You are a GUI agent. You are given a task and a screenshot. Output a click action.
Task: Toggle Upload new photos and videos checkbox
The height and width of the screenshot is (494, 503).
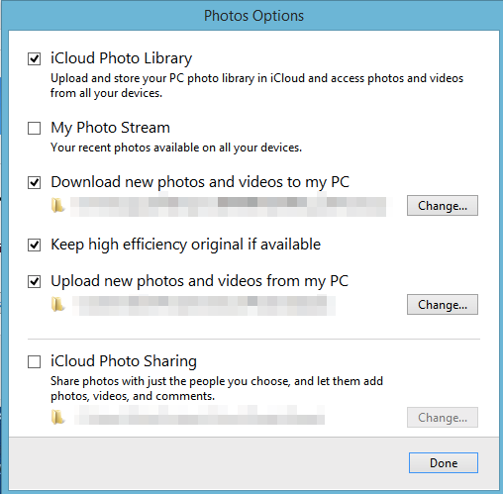click(x=34, y=282)
